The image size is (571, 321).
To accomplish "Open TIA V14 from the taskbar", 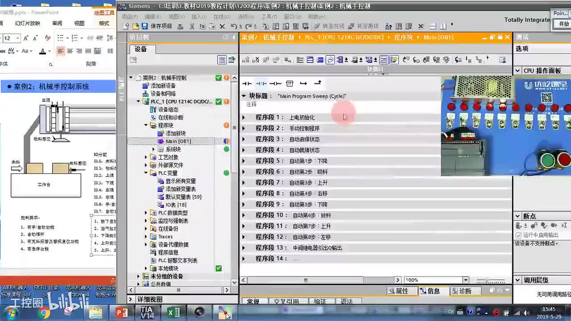I will tap(147, 313).
